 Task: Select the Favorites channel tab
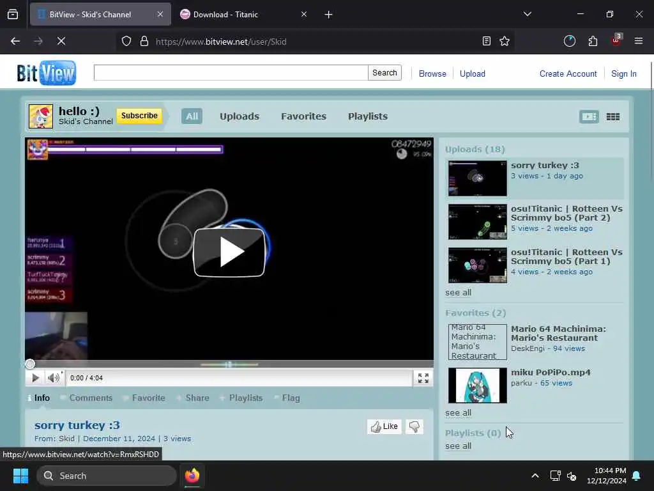[303, 116]
